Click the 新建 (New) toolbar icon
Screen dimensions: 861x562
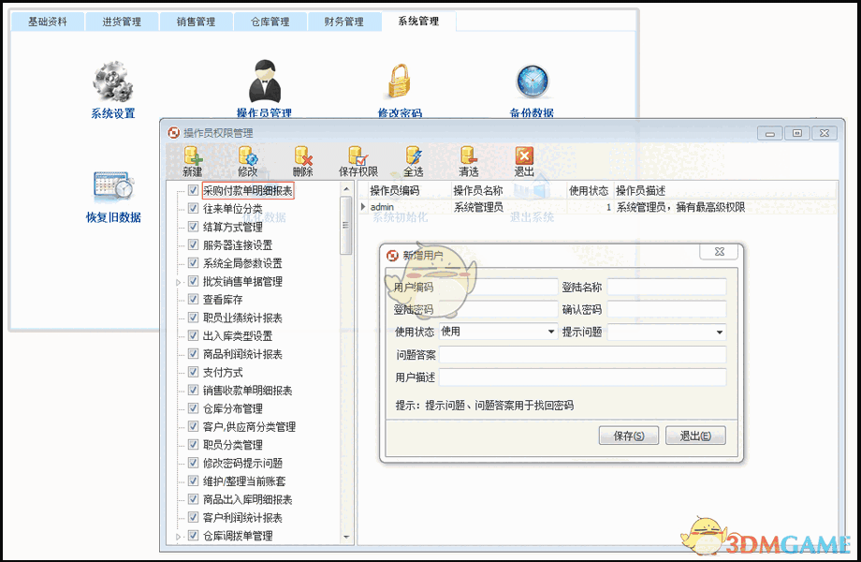pyautogui.click(x=193, y=159)
